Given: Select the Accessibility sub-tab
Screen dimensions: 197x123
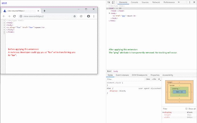Looking at the screenshot, I should [x=167, y=75].
